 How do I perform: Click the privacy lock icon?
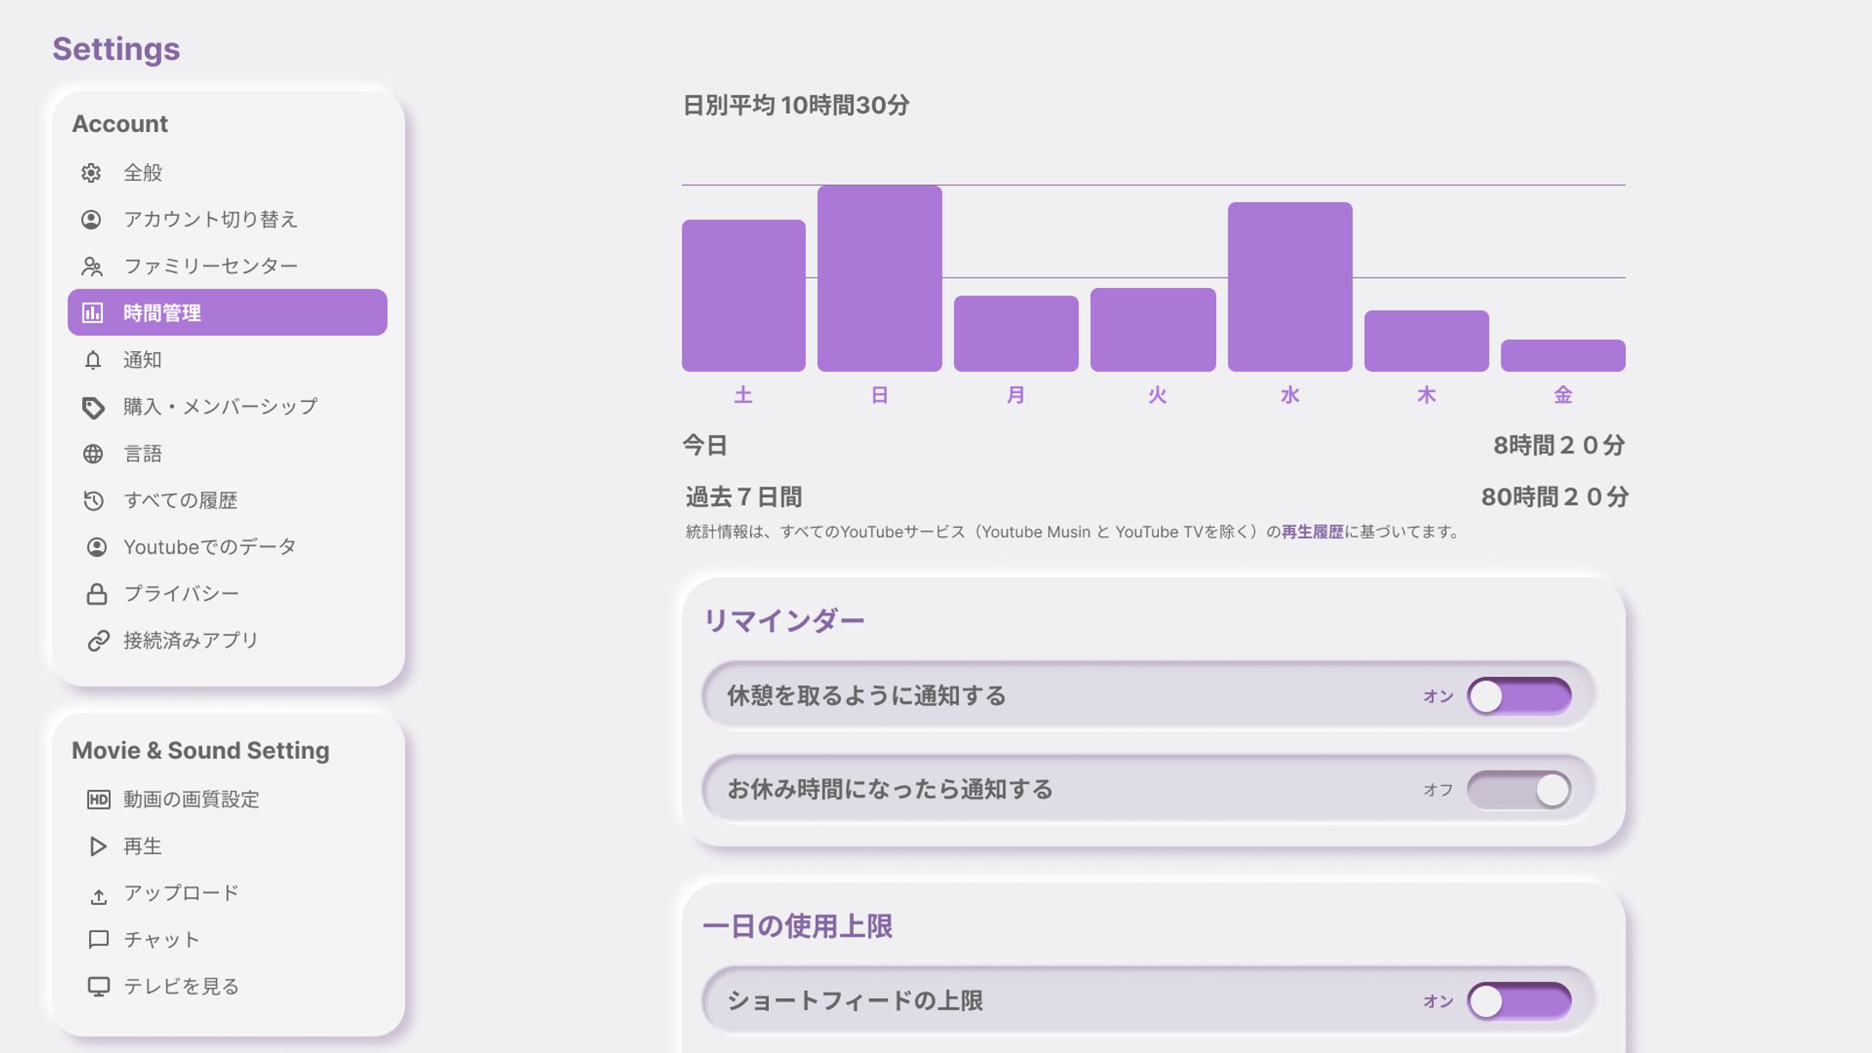coord(97,594)
